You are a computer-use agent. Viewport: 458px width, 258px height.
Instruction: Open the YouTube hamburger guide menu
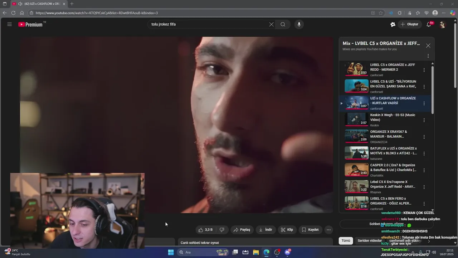pyautogui.click(x=10, y=24)
